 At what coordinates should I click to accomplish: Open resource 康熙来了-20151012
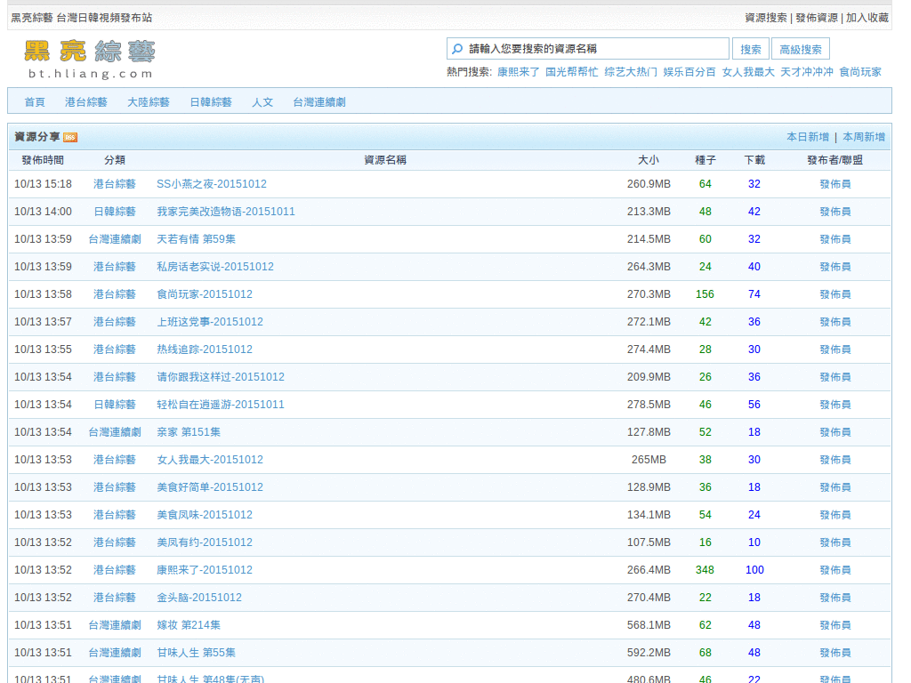tap(205, 570)
